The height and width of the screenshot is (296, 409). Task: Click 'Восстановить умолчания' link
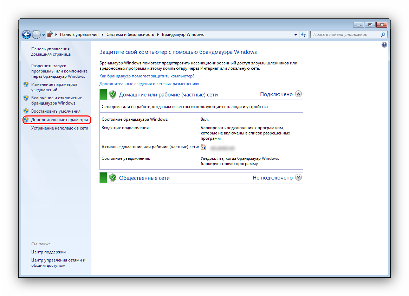click(56, 111)
